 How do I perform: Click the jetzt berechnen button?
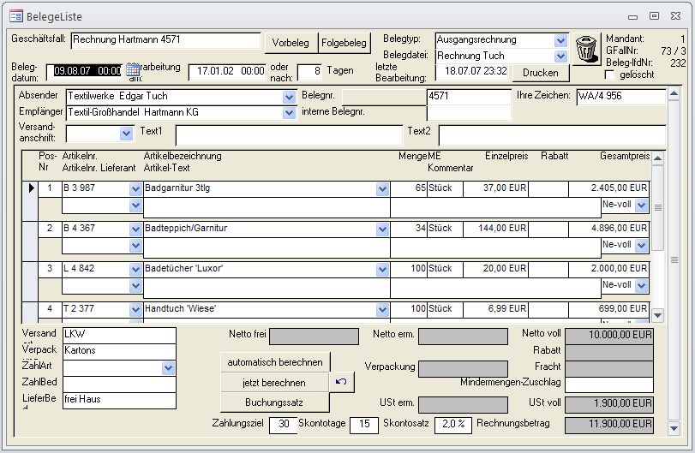274,383
